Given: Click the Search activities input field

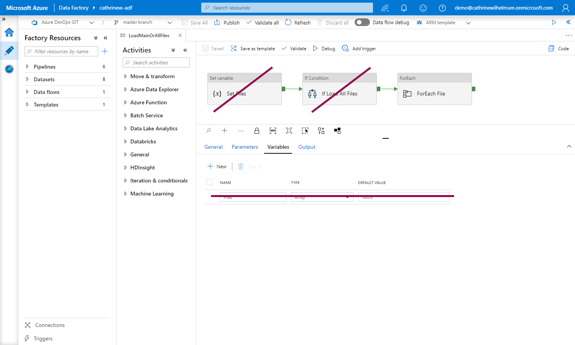Looking at the screenshot, I should [x=156, y=63].
